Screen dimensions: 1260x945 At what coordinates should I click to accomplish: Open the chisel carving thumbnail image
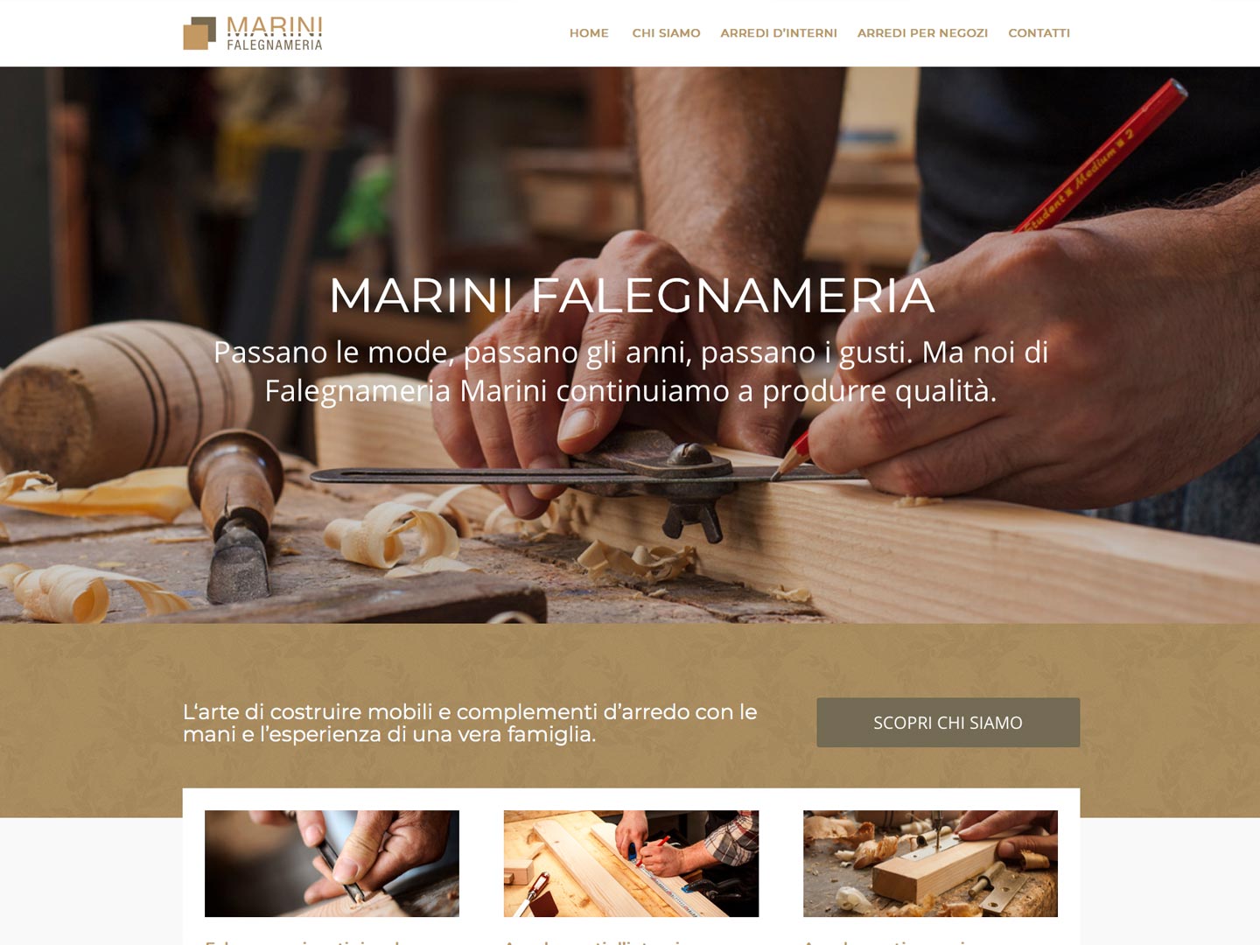(x=332, y=864)
